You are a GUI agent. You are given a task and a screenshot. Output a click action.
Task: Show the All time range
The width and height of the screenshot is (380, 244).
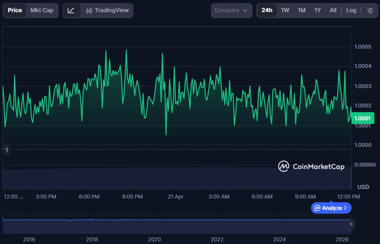[x=333, y=10]
